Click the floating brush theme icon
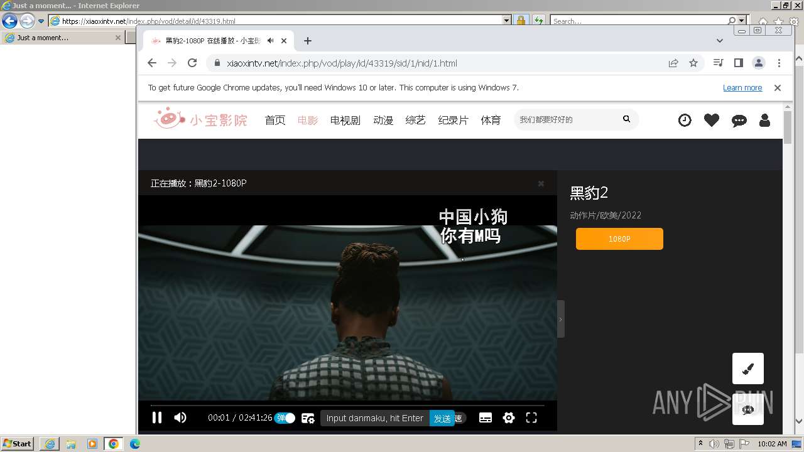 [748, 369]
